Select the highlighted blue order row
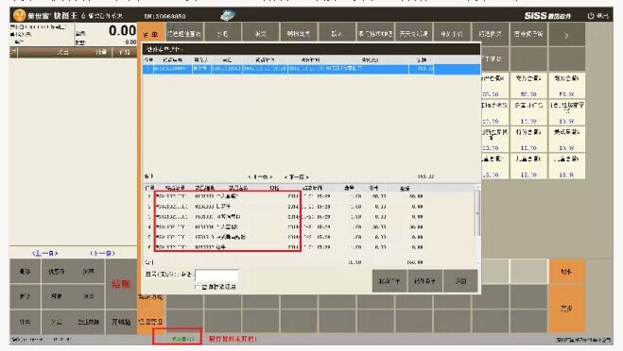The width and height of the screenshot is (623, 351). [311, 69]
